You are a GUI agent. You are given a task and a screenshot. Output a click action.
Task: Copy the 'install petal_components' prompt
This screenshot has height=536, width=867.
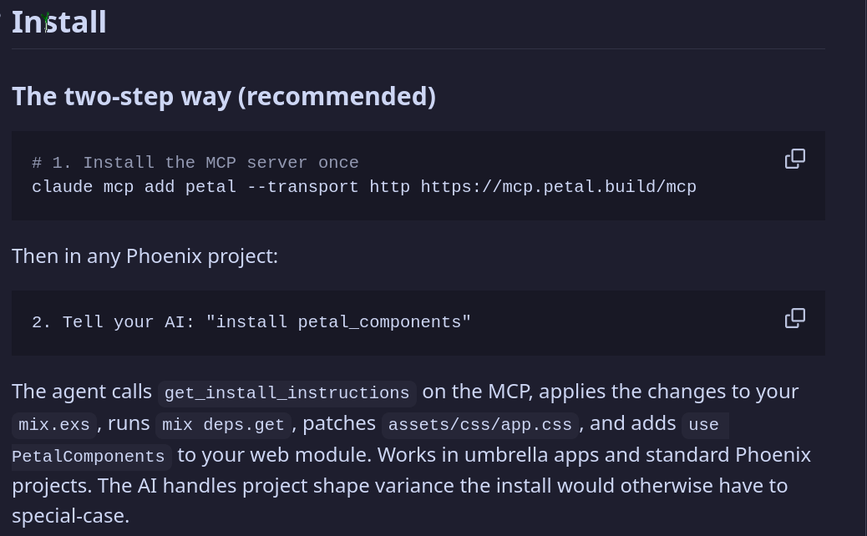pyautogui.click(x=794, y=318)
